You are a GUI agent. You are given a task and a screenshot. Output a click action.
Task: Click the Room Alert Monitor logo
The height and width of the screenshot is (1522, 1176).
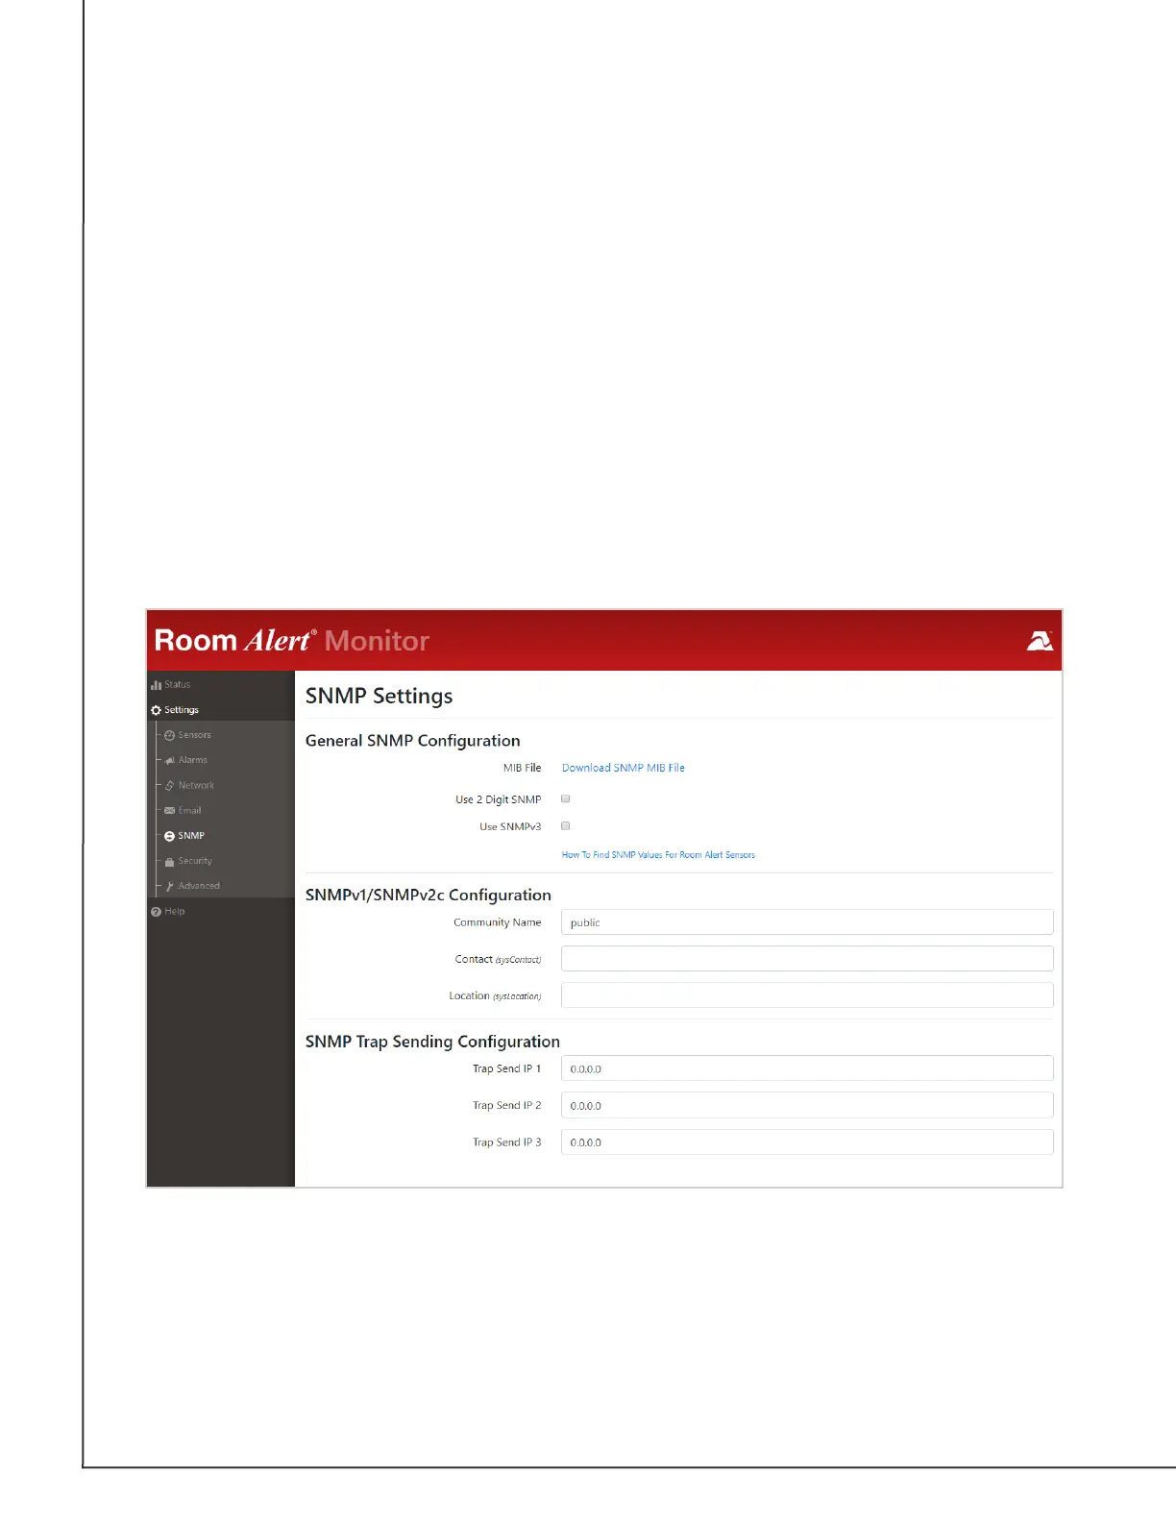click(292, 641)
